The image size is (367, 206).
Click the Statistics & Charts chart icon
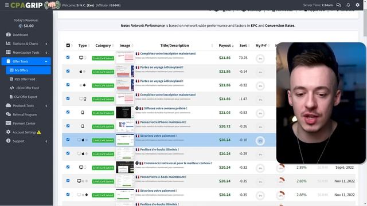click(x=8, y=43)
